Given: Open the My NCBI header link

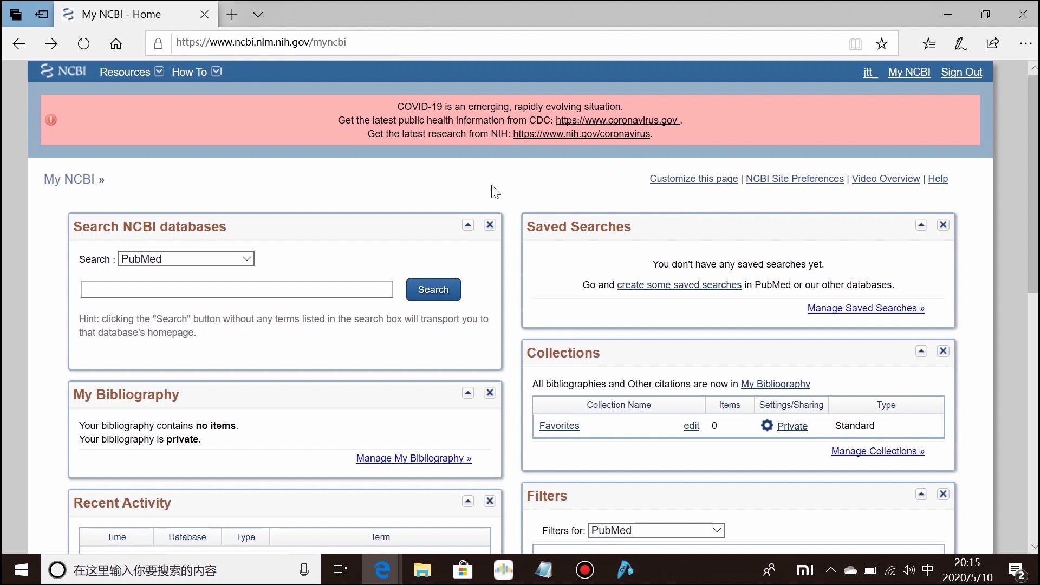Looking at the screenshot, I should (909, 72).
